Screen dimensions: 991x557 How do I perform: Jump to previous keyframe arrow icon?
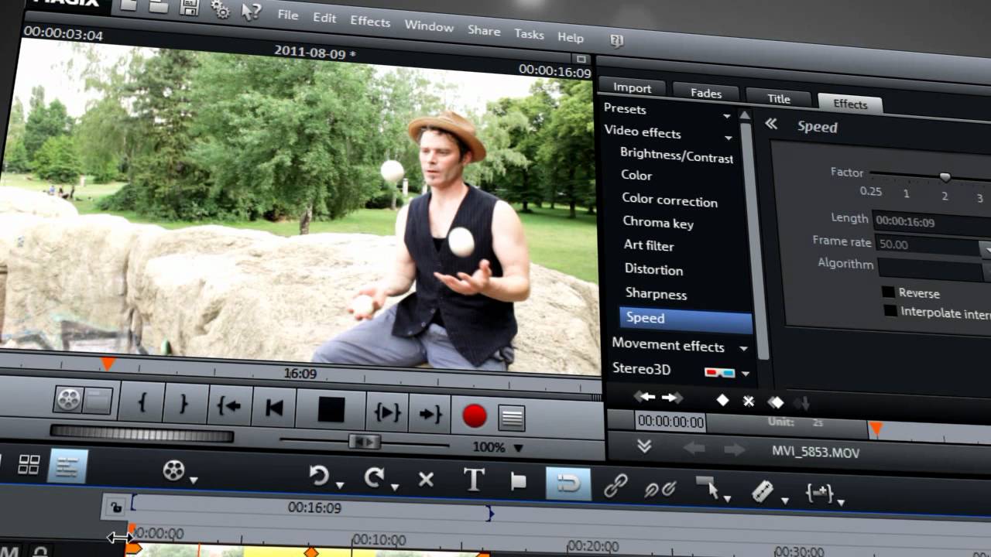click(x=645, y=397)
